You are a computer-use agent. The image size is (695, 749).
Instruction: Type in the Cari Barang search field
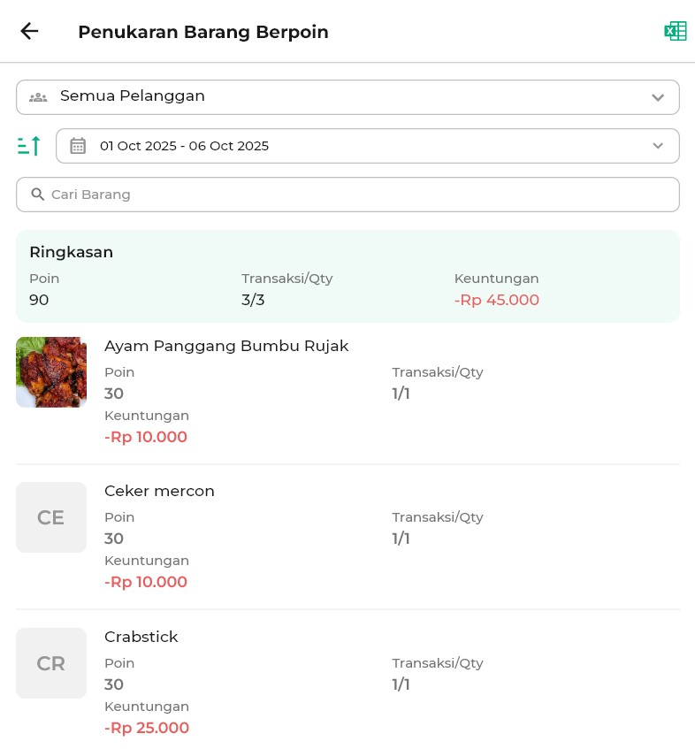(x=354, y=195)
